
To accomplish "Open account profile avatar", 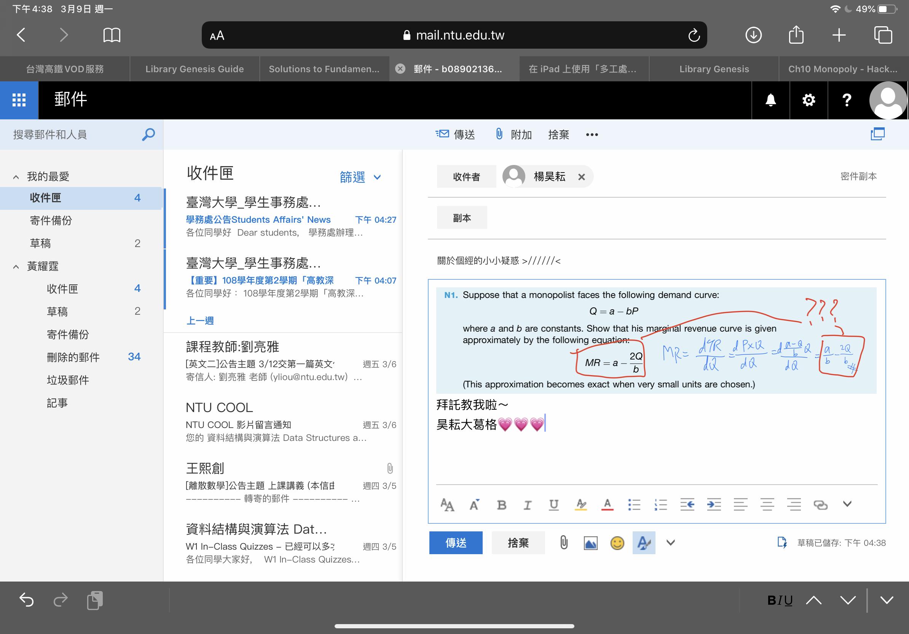I will coord(888,100).
